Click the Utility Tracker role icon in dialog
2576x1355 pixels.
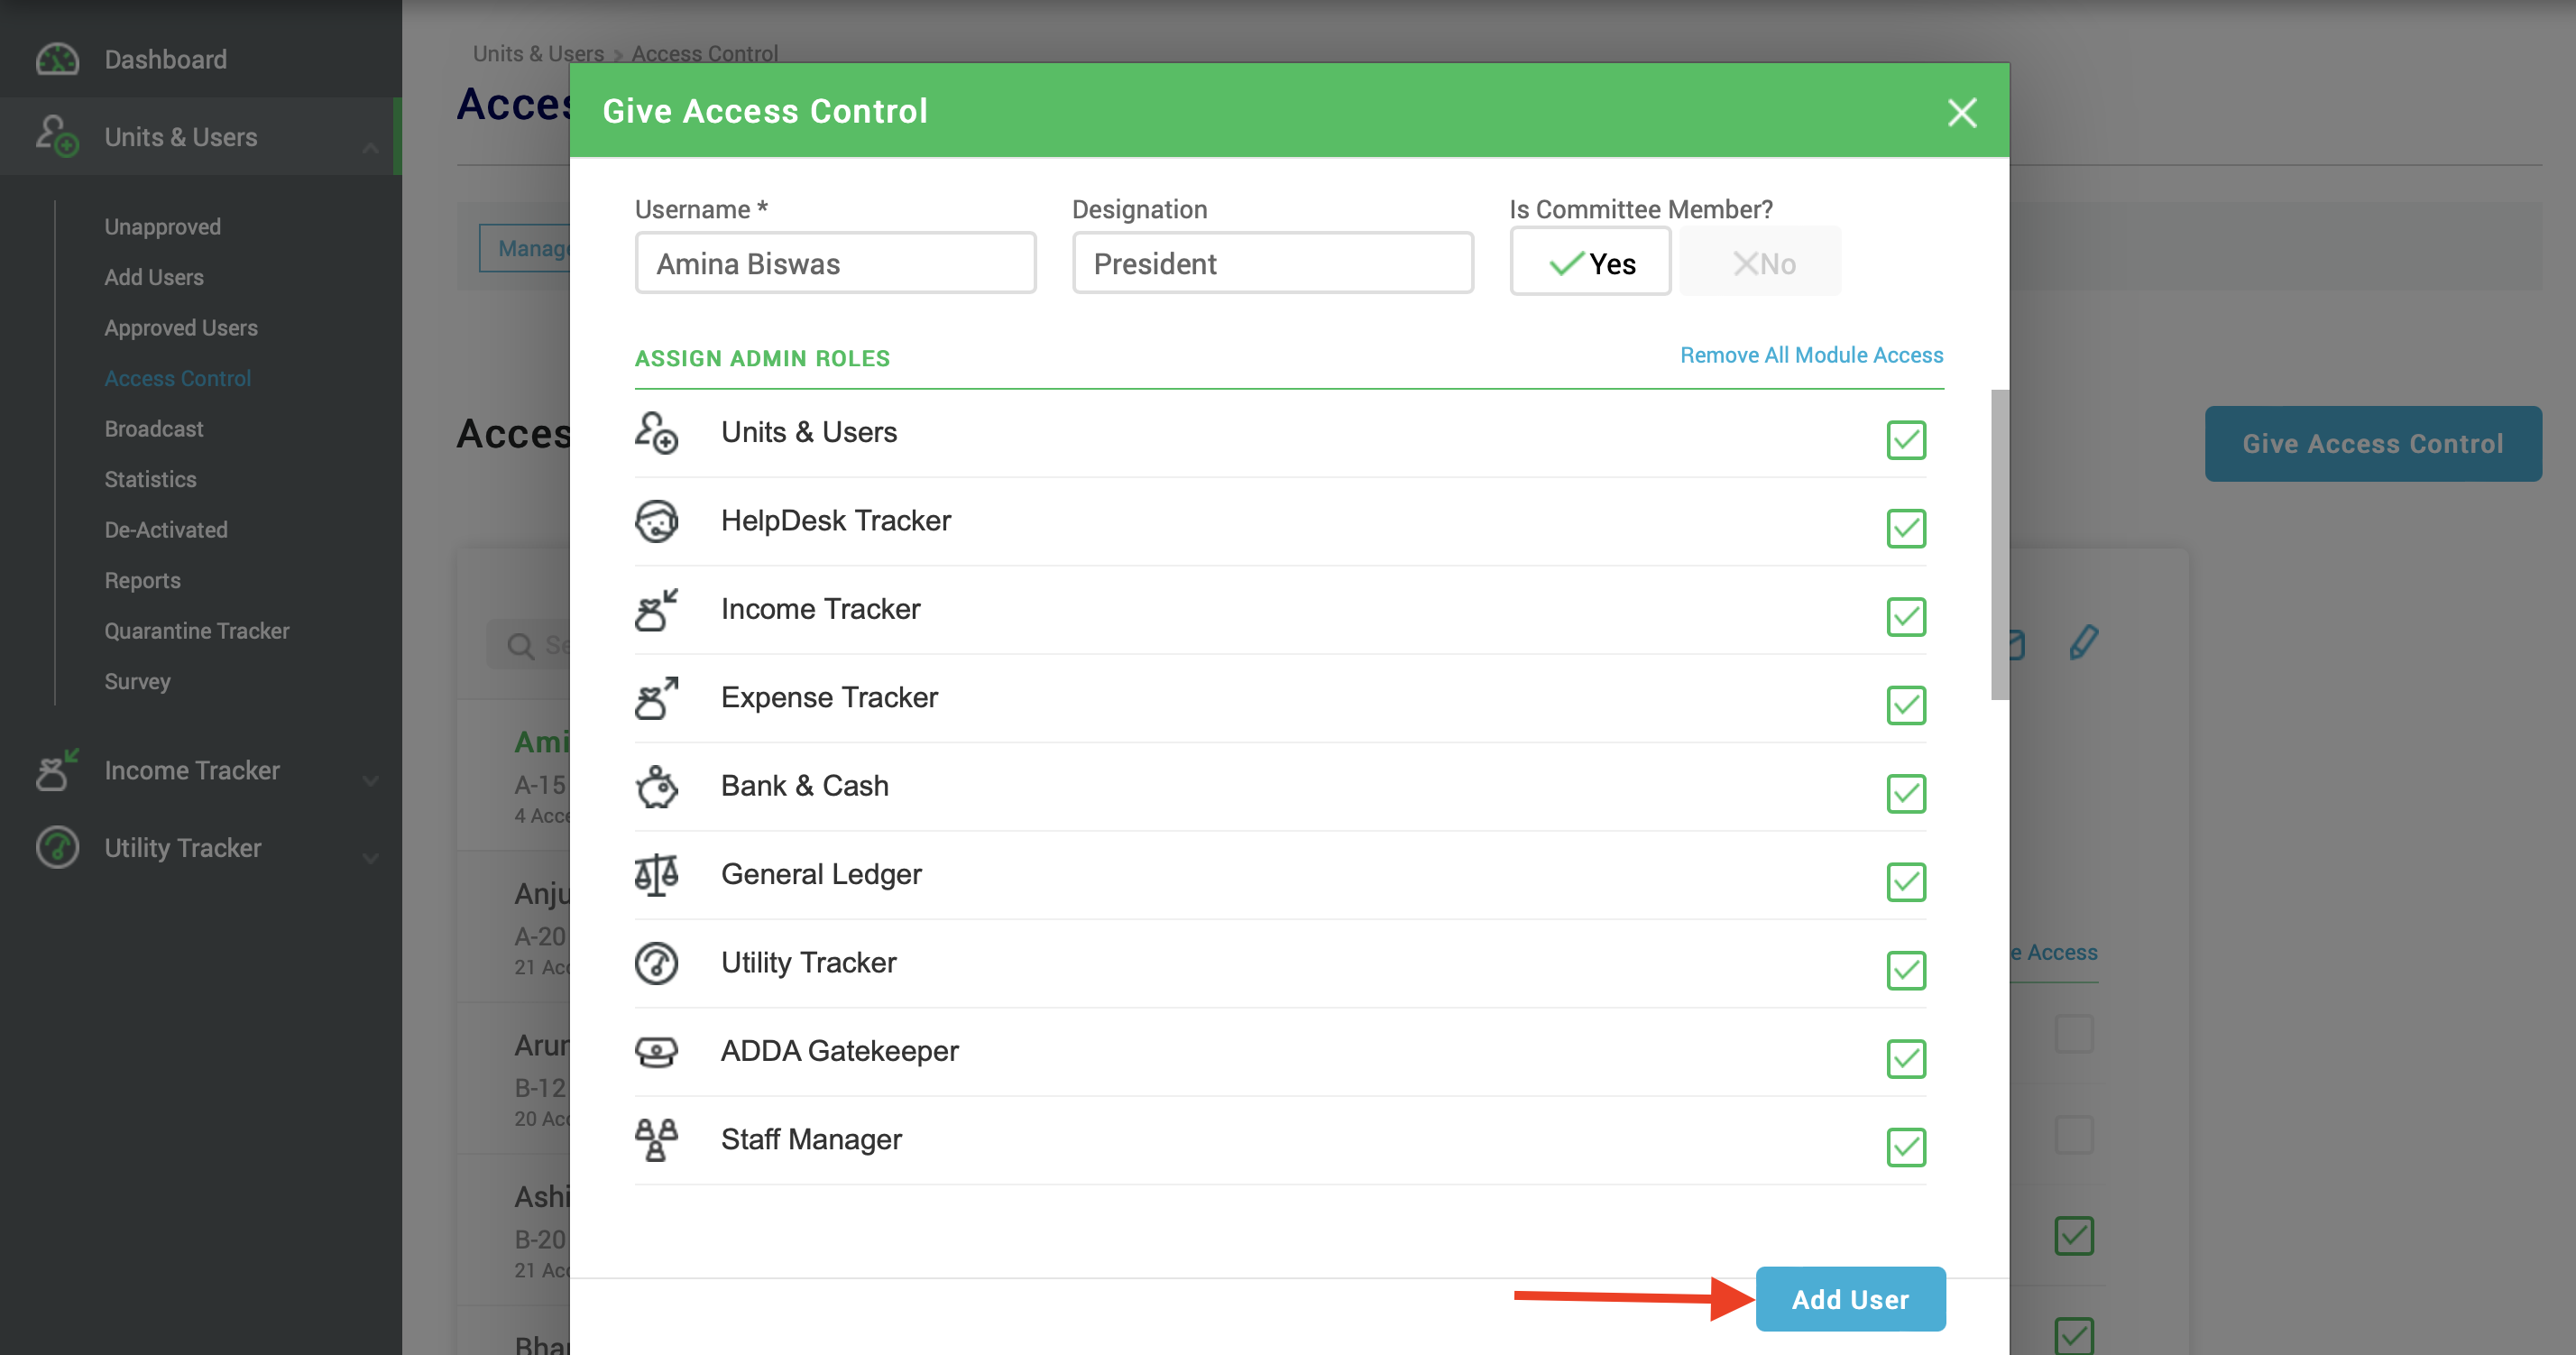pyautogui.click(x=657, y=963)
